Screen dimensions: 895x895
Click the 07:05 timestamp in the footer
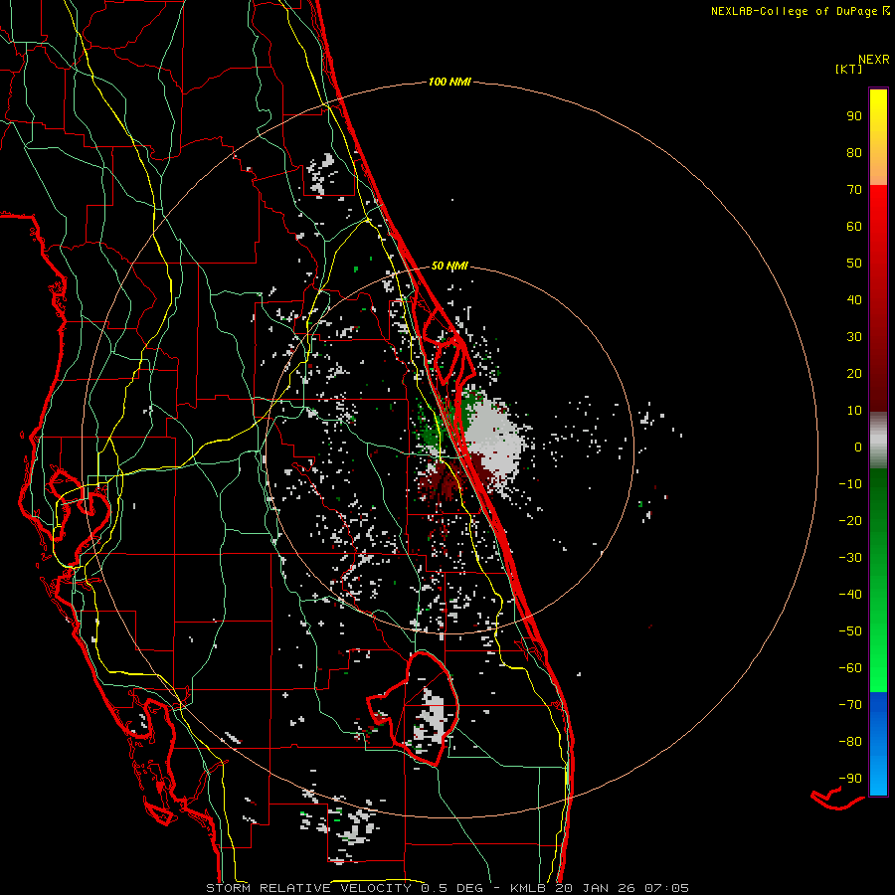[666, 888]
